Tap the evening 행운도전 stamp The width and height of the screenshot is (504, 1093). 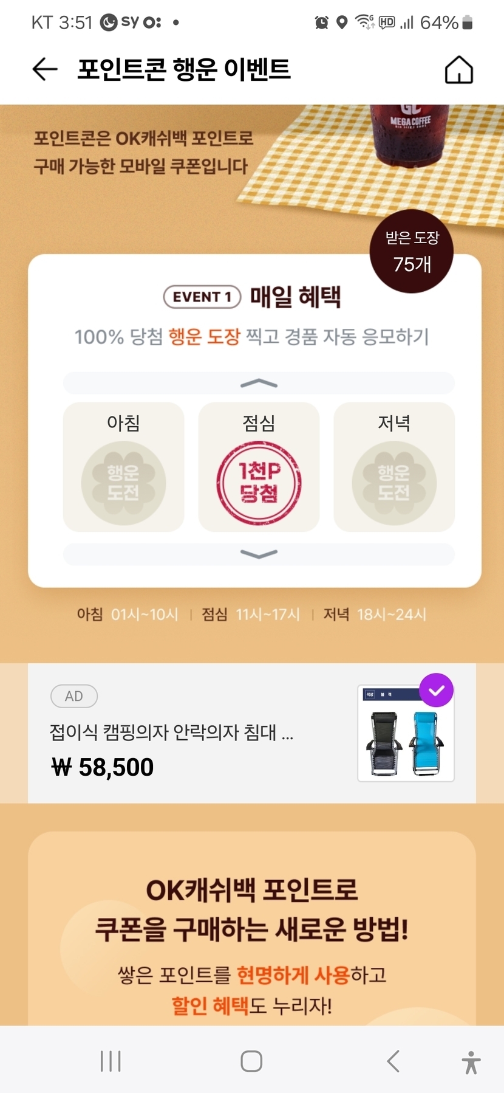(394, 483)
